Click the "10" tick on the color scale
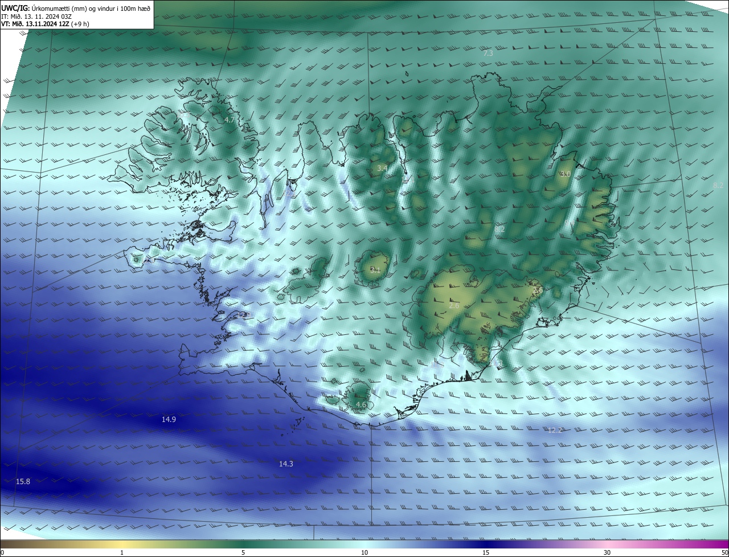Image resolution: width=729 pixels, height=557 pixels. 364,552
